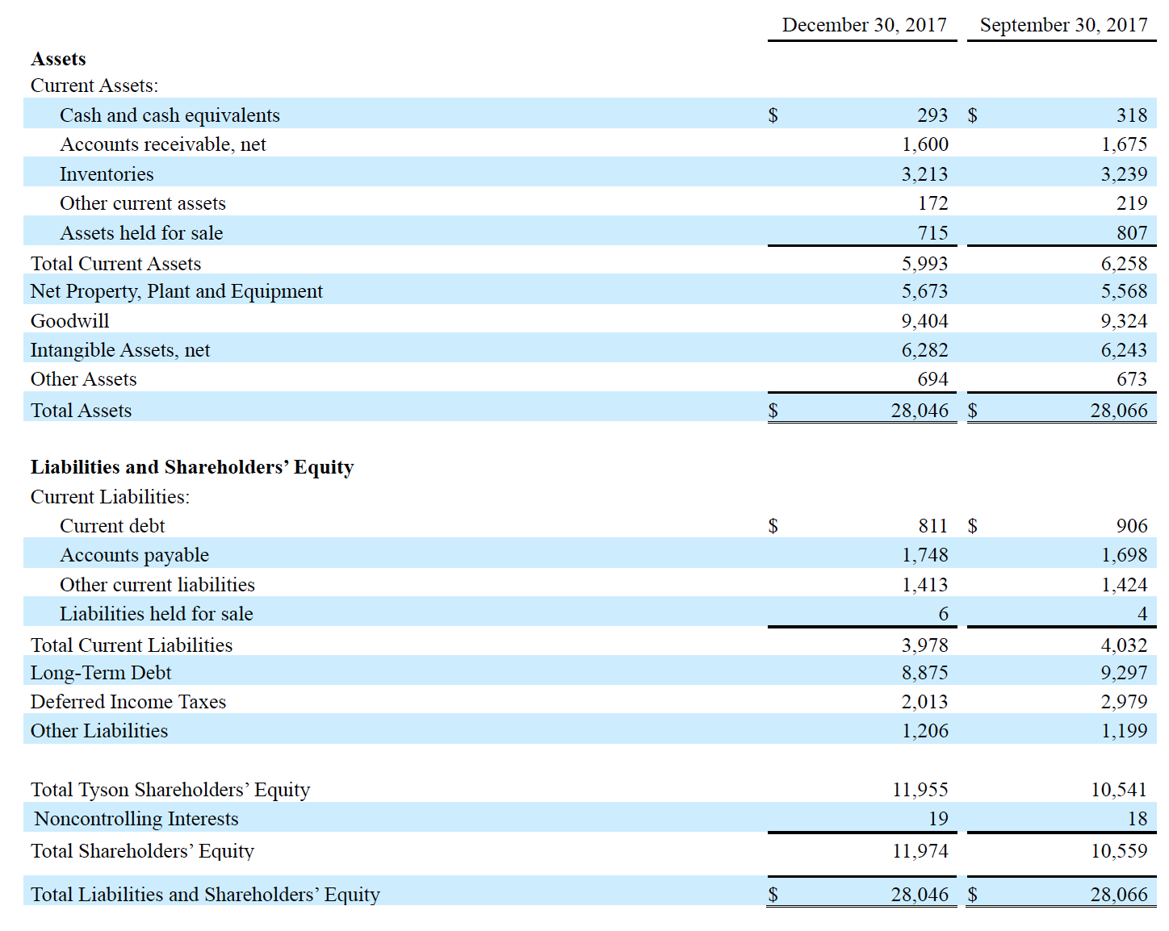Image resolution: width=1169 pixels, height=931 pixels.
Task: Select the Other Assets row label
Action: (x=84, y=379)
